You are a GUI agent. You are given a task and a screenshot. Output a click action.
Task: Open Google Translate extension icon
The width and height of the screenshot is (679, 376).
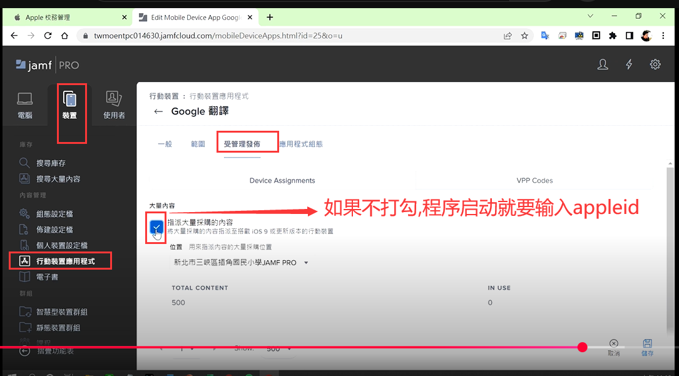545,36
